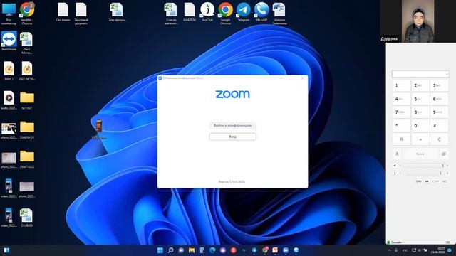Image resolution: width=456 pixels, height=256 pixels.
Task: Open the Telegram desktop shortcut
Action: tap(244, 12)
